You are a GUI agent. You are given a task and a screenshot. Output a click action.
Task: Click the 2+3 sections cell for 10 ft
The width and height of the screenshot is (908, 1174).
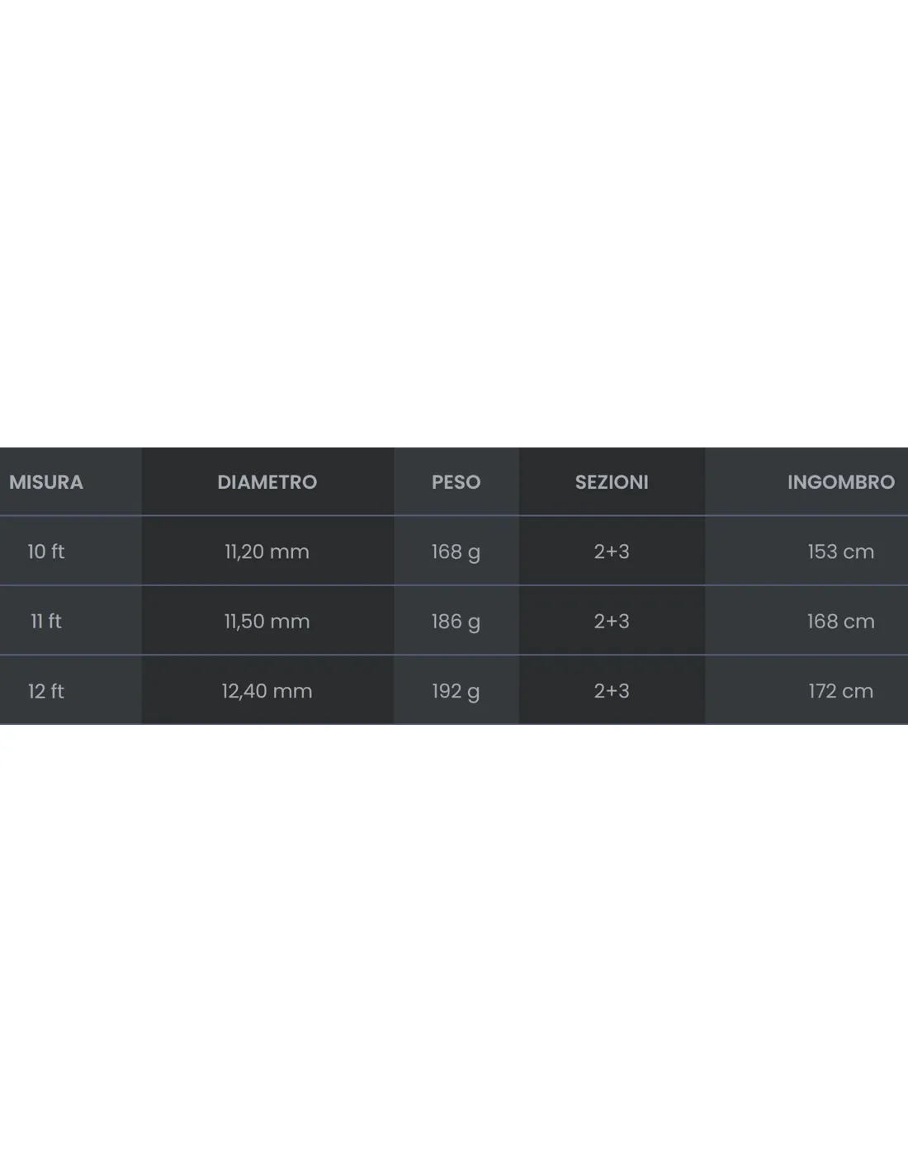point(612,551)
